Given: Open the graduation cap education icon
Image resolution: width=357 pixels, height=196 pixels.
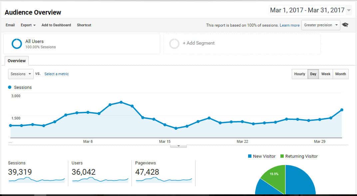Looking at the screenshot, I should [345, 25].
